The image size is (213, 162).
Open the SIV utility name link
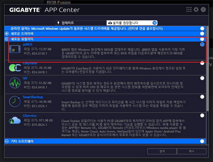(25, 78)
